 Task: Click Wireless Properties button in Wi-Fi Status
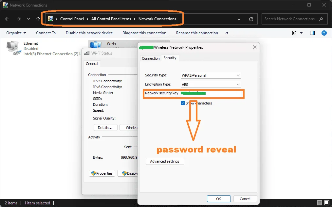point(129,128)
